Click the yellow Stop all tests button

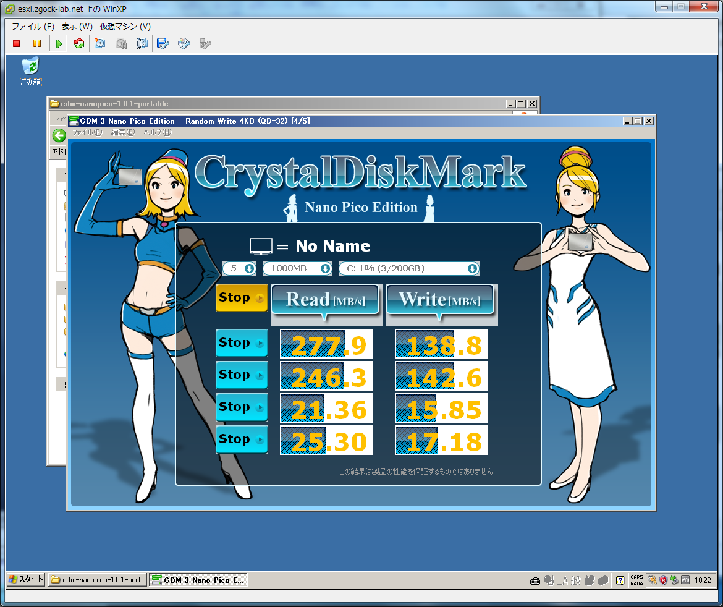tap(242, 298)
